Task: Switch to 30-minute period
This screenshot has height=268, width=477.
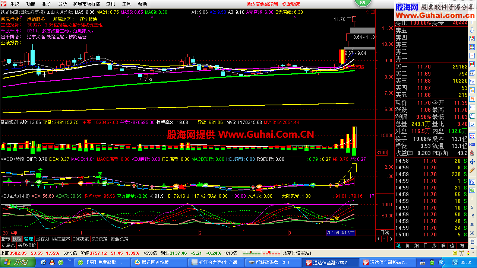Action: coord(472,224)
